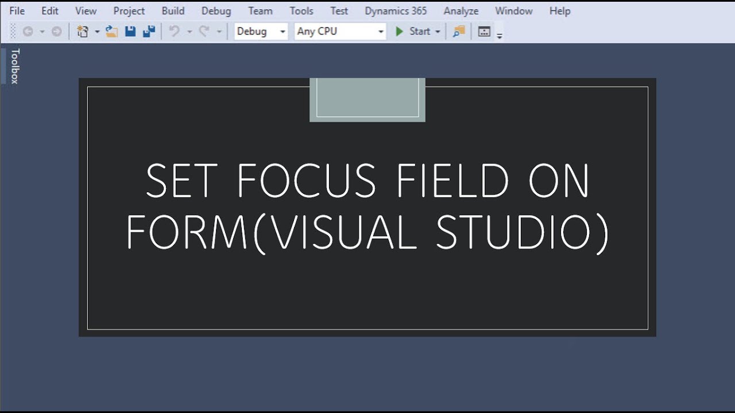Open the View menu
The image size is (735, 413).
tap(86, 11)
